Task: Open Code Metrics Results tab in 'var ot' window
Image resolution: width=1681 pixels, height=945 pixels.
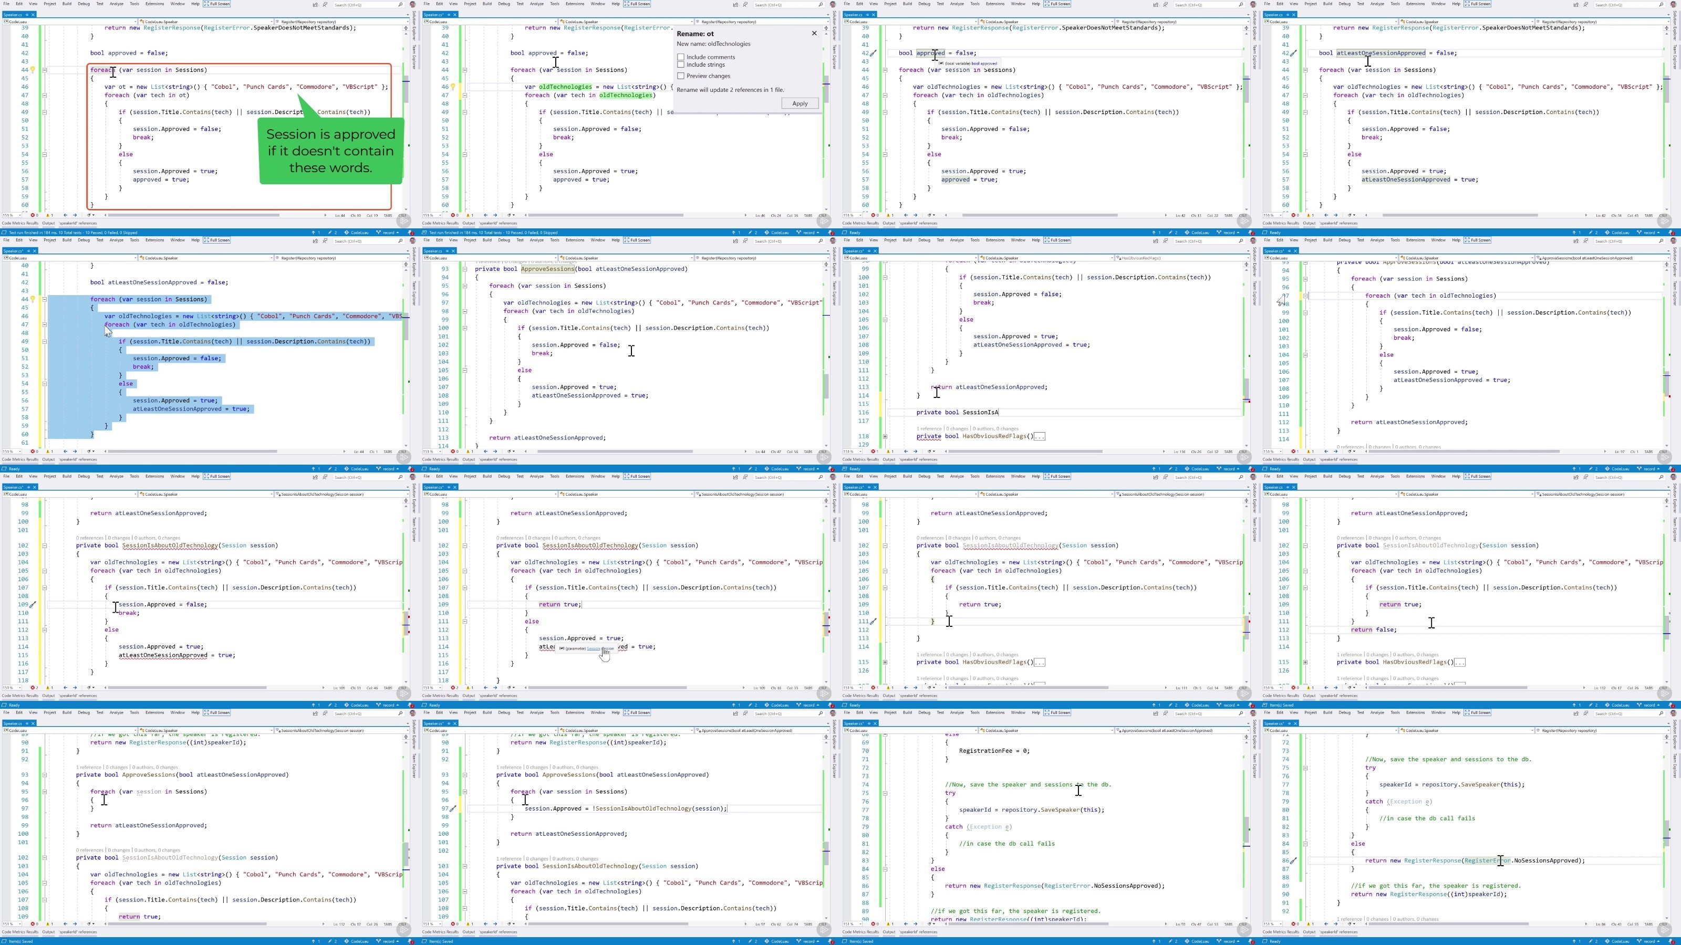Action: pyautogui.click(x=20, y=223)
